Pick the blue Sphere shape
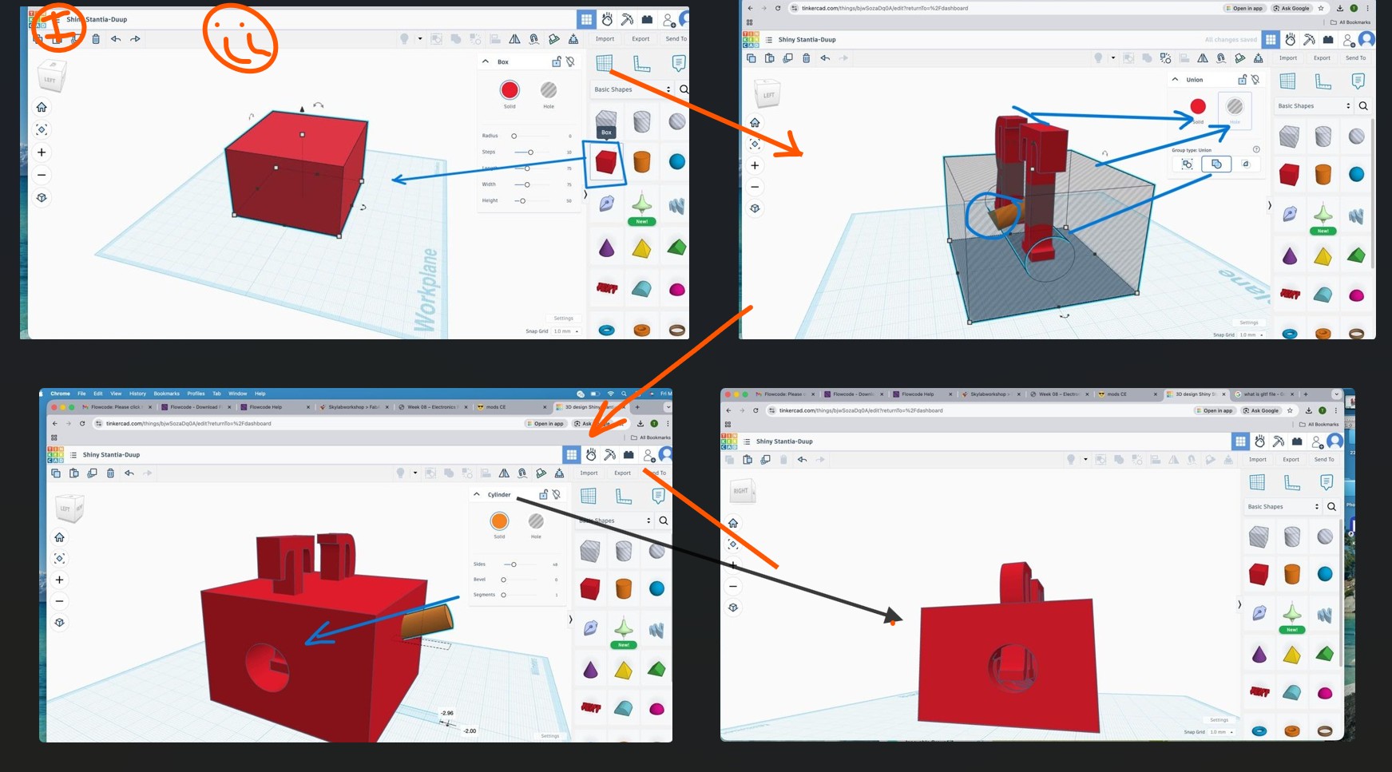1392x772 pixels. (676, 162)
